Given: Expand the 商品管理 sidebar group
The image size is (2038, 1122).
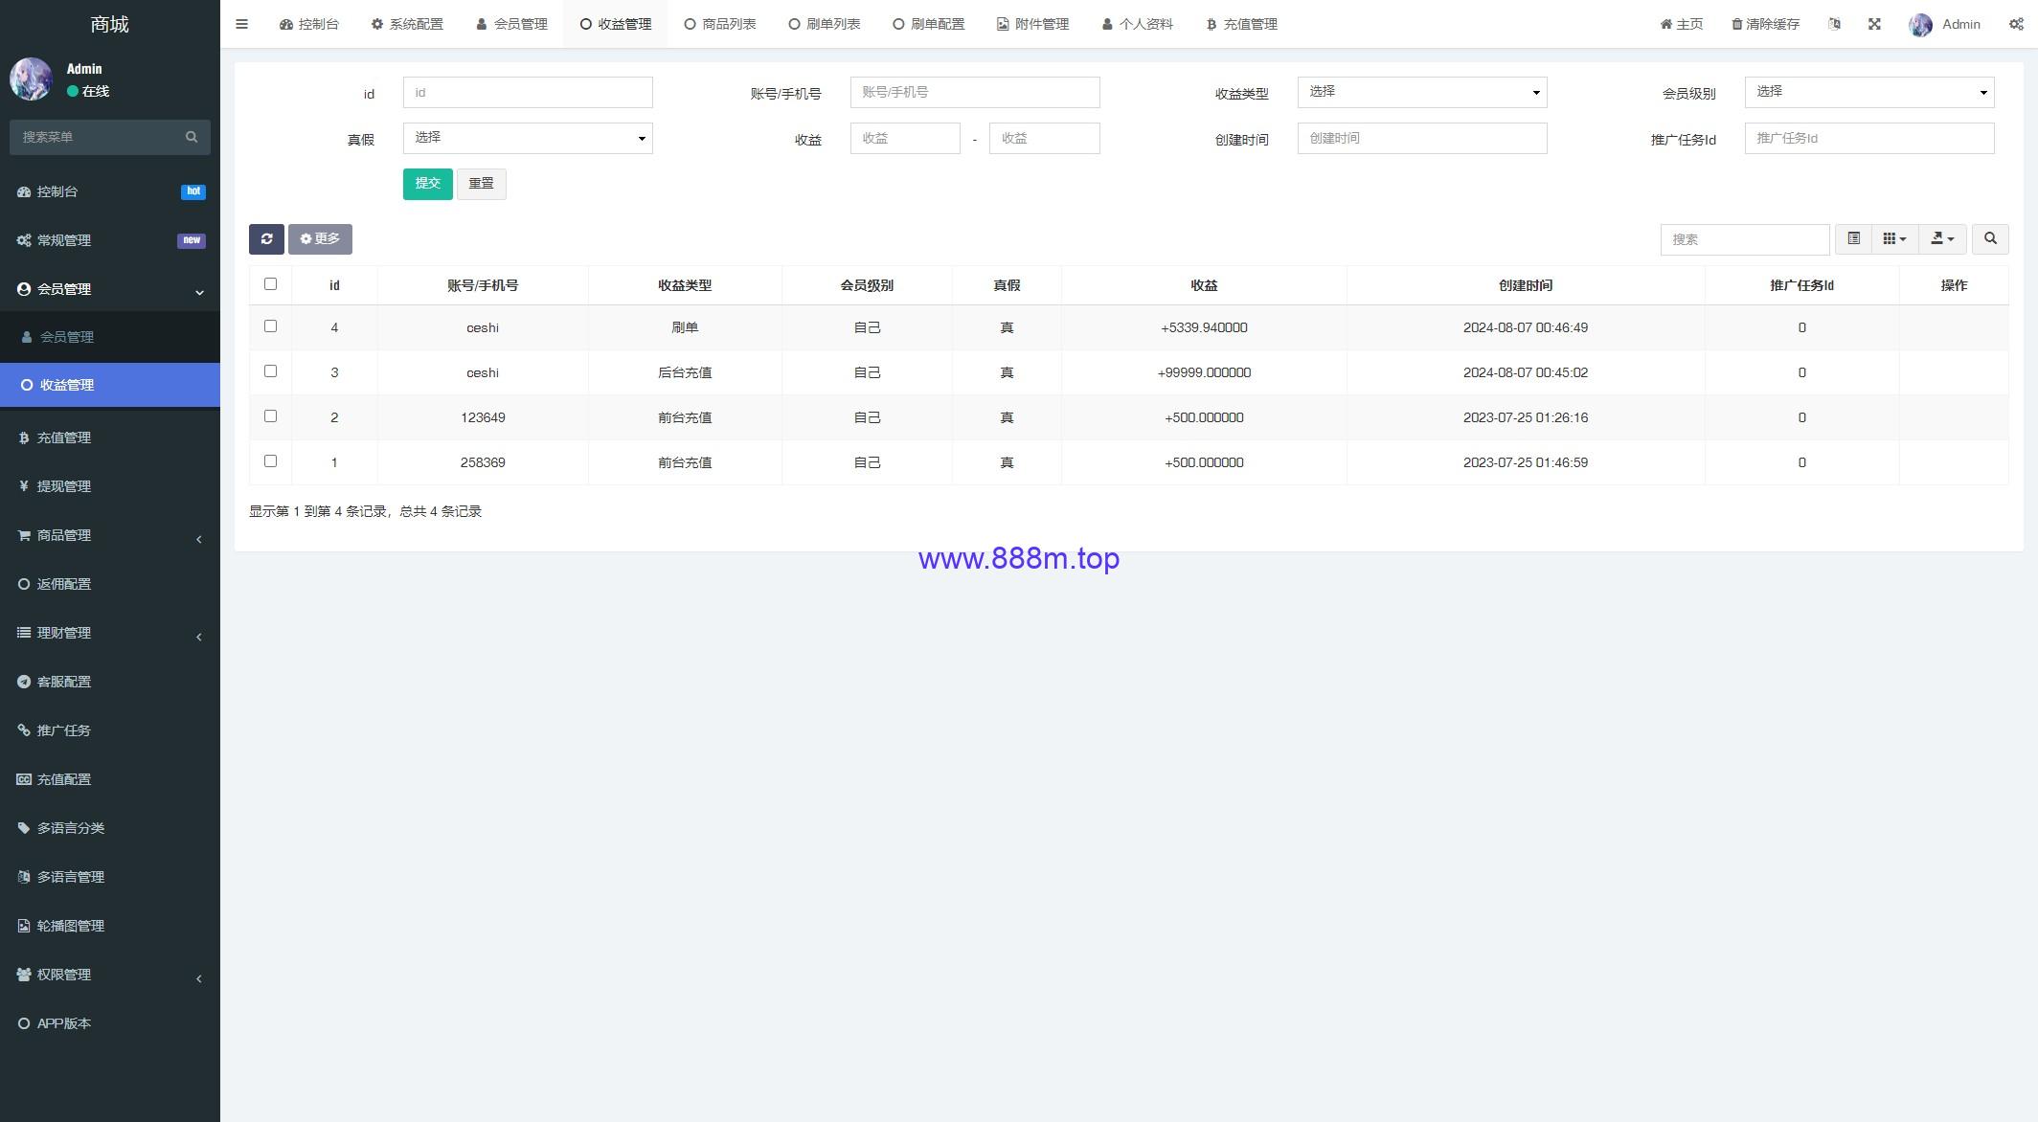Looking at the screenshot, I should [110, 535].
